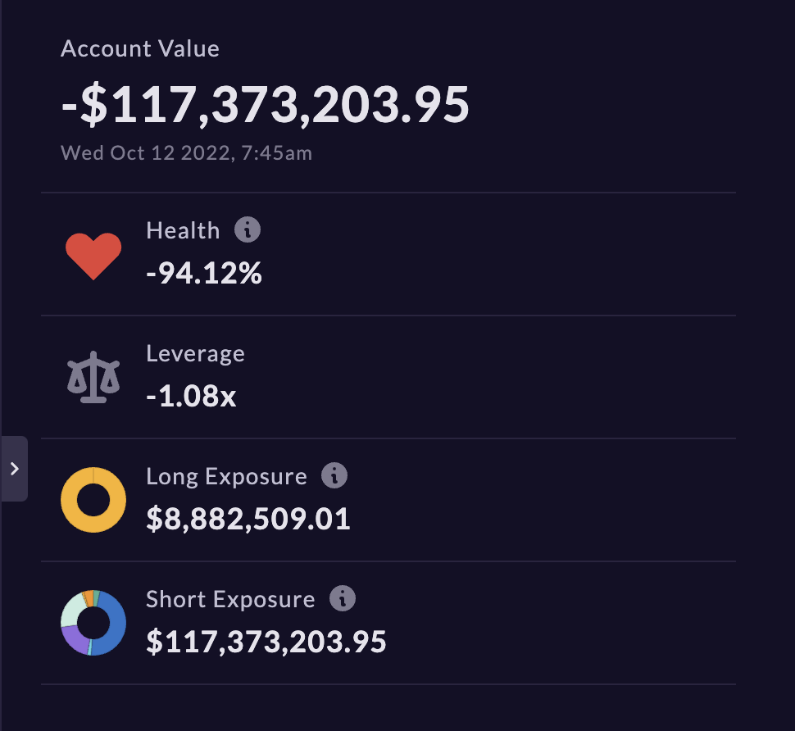Open the Long Exposure info tooltip icon

pyautogui.click(x=334, y=475)
